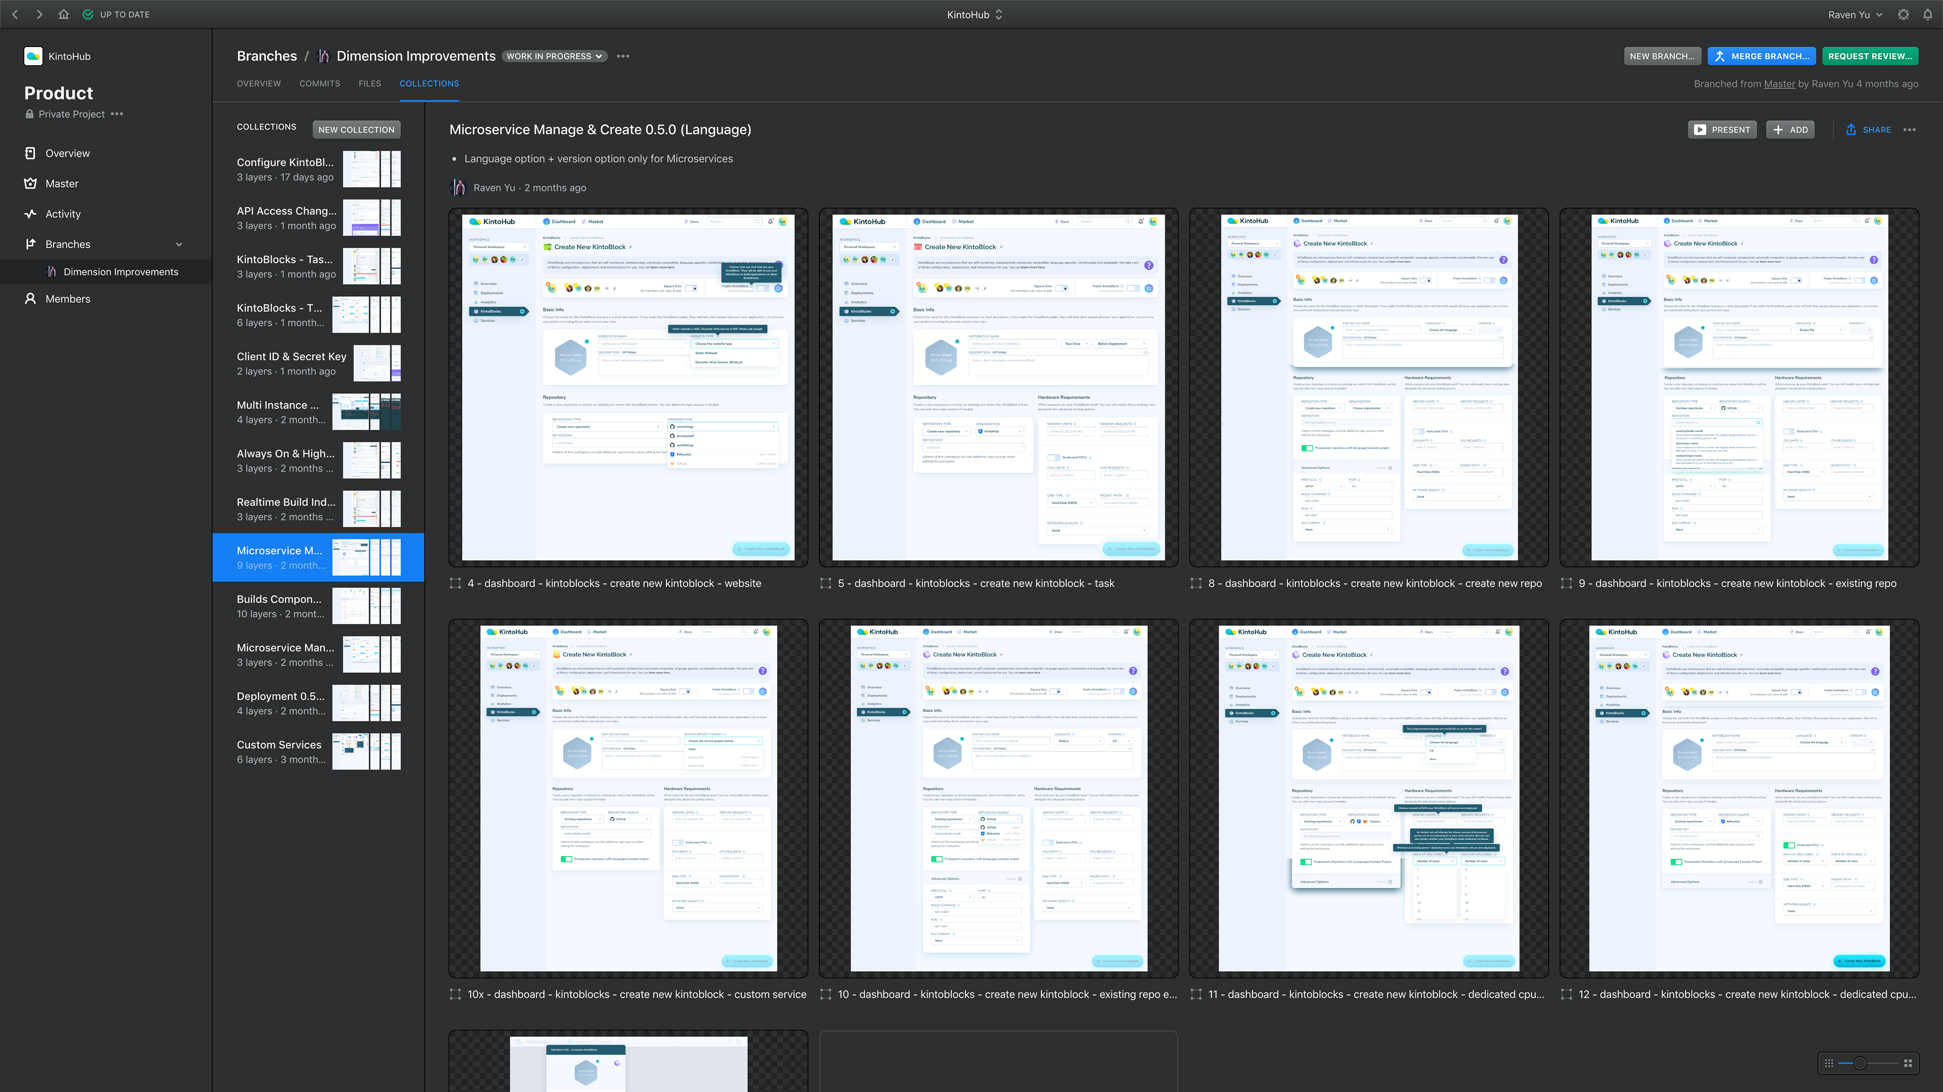Click branch icon beside Dimension Improvements title
Viewport: 1943px width, 1092px height.
324,57
